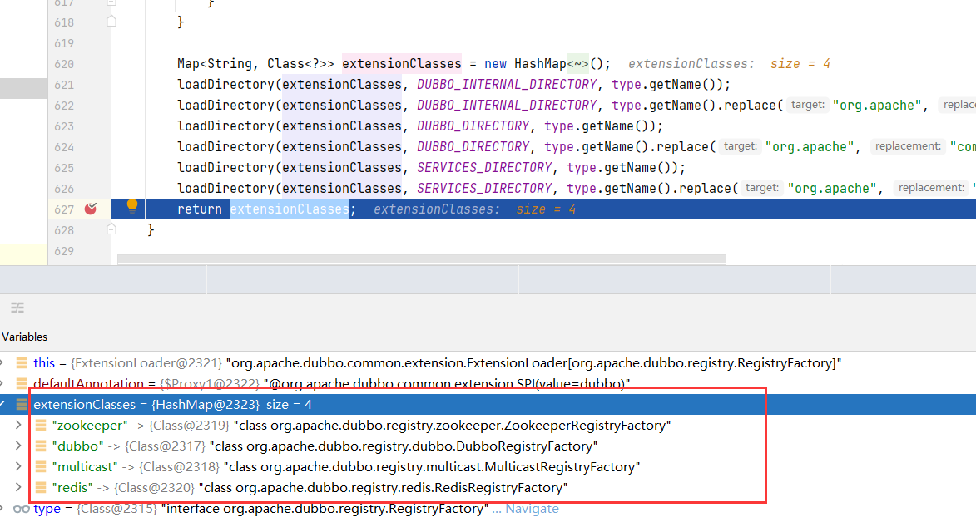Viewport: 976px width, 517px height.
Task: Select the defaultAnnotation variable row
Action: click(x=488, y=383)
